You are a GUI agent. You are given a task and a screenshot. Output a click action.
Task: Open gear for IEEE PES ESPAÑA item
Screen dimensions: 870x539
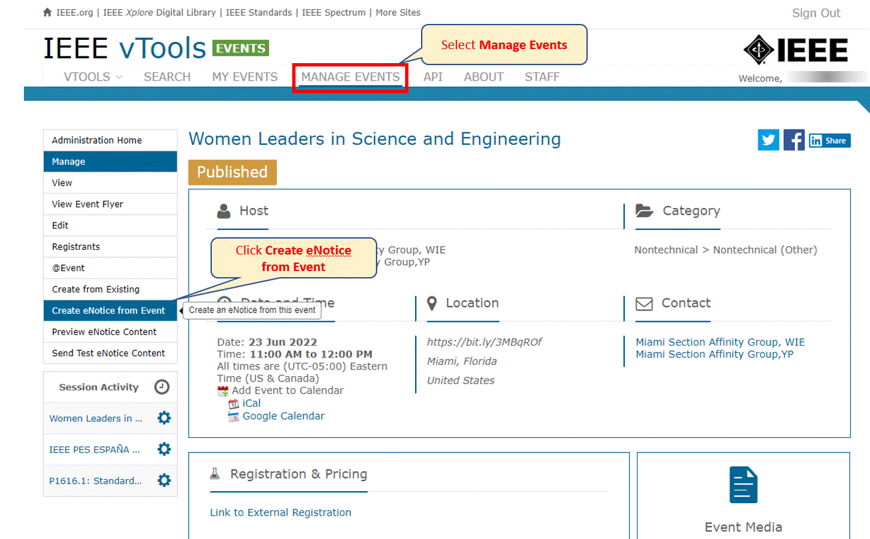(x=164, y=449)
